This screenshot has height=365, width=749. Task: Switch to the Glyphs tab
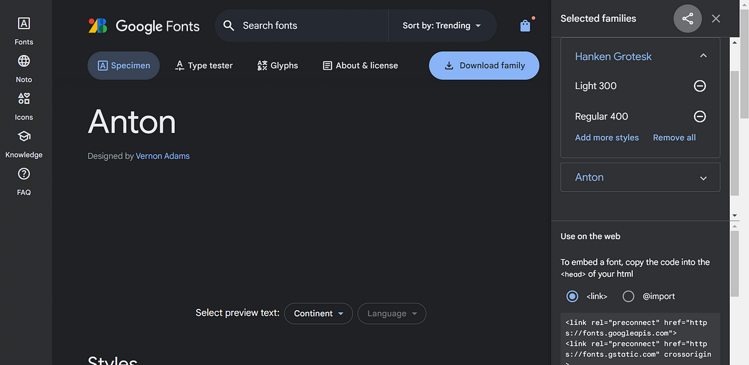(278, 65)
